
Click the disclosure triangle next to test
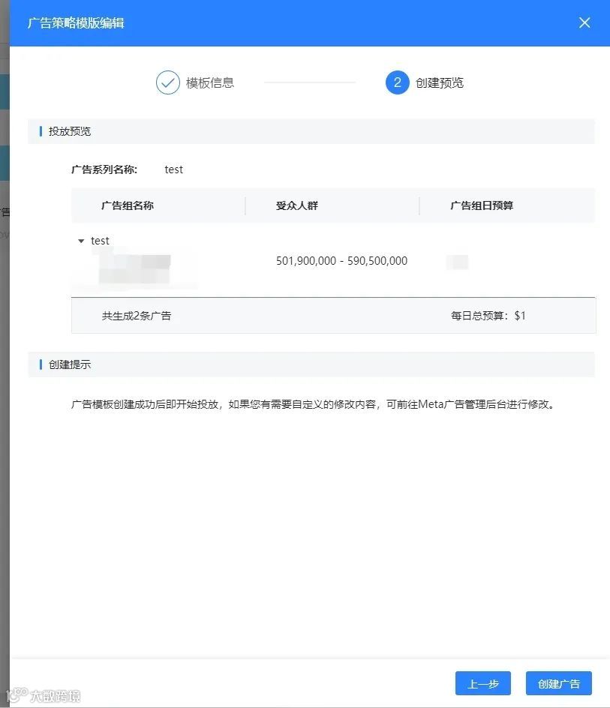tap(81, 241)
